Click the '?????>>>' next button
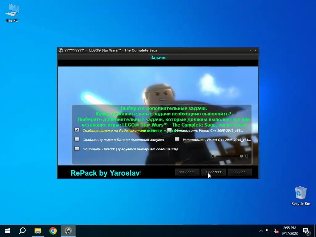The image size is (316, 237). [x=214, y=172]
